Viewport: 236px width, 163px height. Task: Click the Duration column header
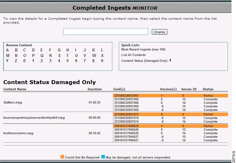(x=95, y=89)
